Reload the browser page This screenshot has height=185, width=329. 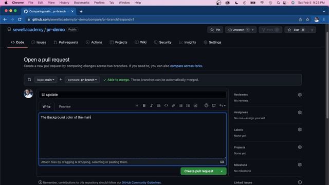click(x=20, y=20)
